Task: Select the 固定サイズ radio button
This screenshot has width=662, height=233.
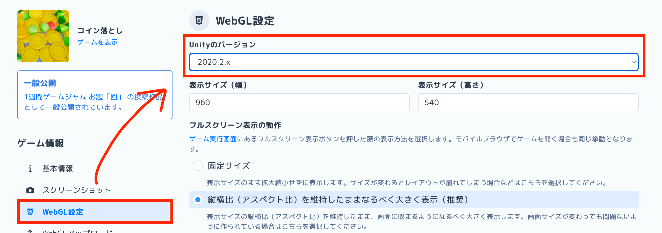Action: 198,166
